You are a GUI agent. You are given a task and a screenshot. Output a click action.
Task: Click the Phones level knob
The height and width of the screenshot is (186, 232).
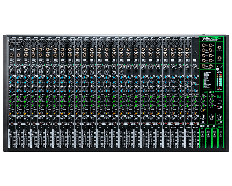220,117
